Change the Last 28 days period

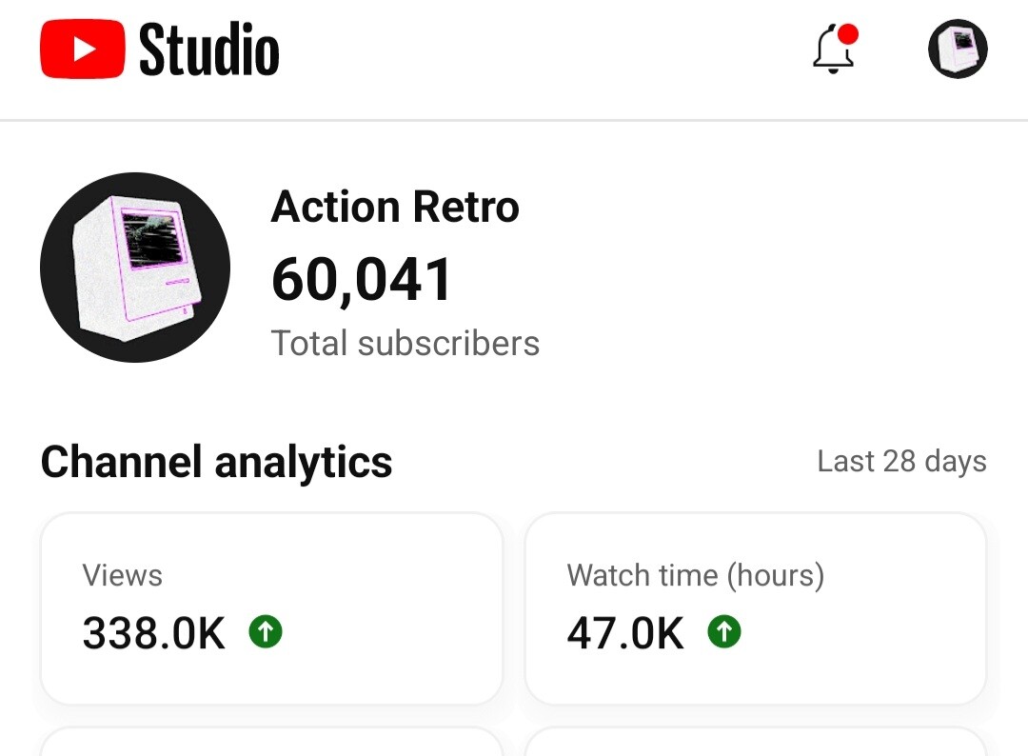click(x=901, y=462)
